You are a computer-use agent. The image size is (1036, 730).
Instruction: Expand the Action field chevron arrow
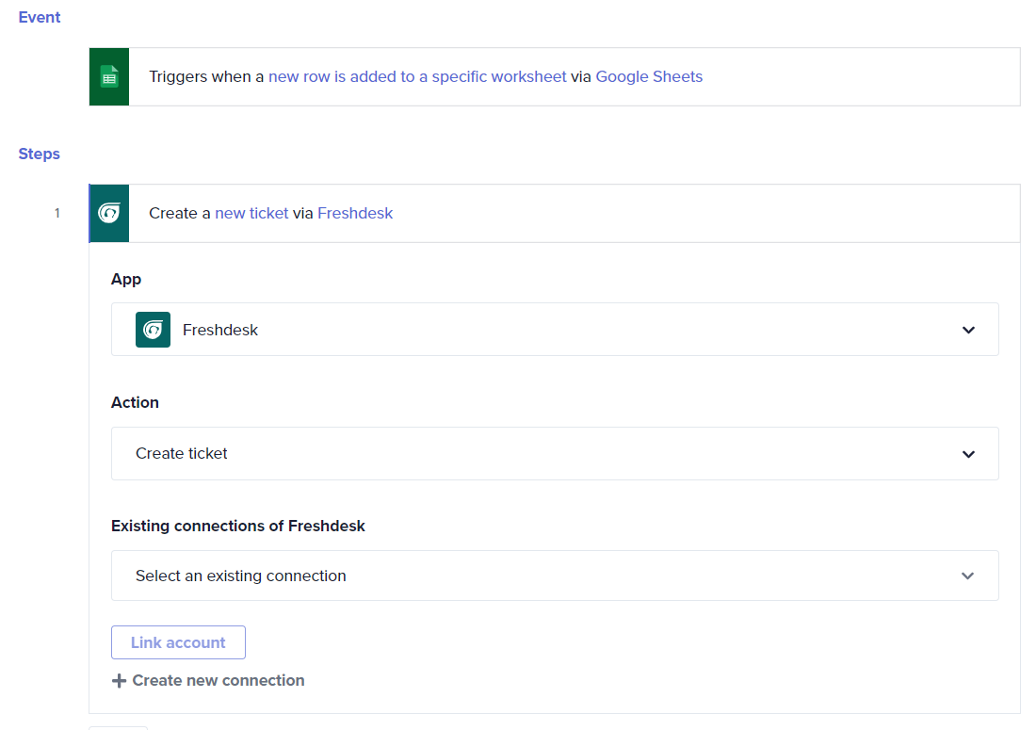pyautogui.click(x=968, y=454)
